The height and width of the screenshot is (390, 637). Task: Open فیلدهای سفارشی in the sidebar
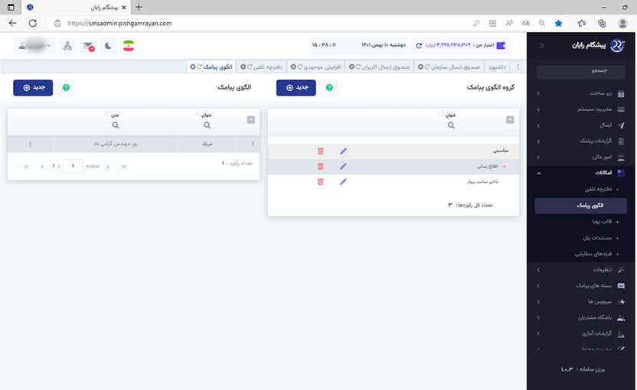click(x=593, y=254)
